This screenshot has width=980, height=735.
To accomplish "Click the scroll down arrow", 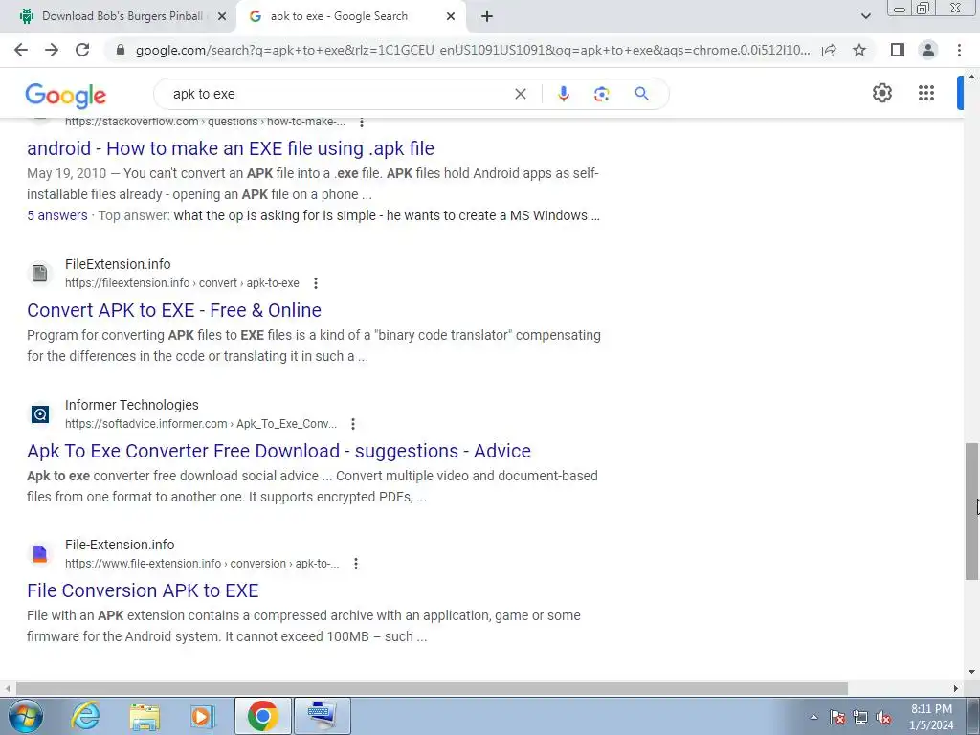I will [971, 672].
